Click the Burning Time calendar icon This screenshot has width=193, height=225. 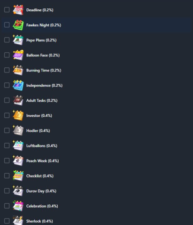coord(18,70)
